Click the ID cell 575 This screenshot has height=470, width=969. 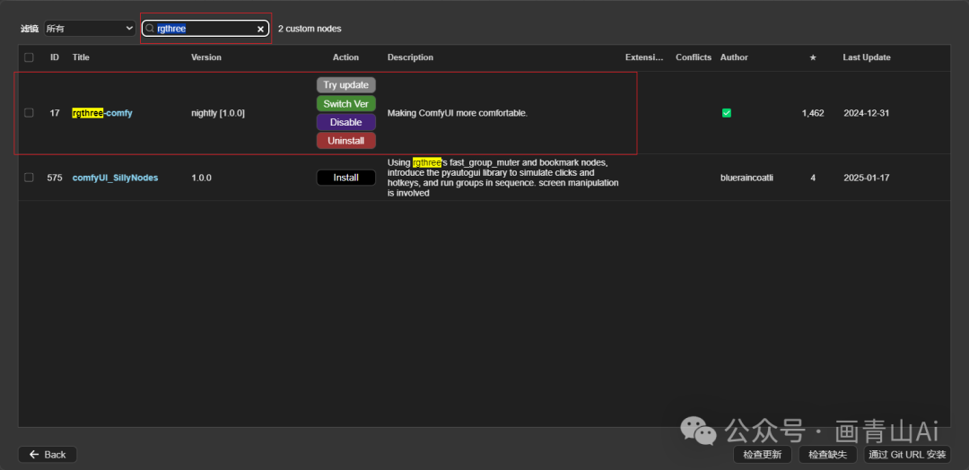(55, 178)
